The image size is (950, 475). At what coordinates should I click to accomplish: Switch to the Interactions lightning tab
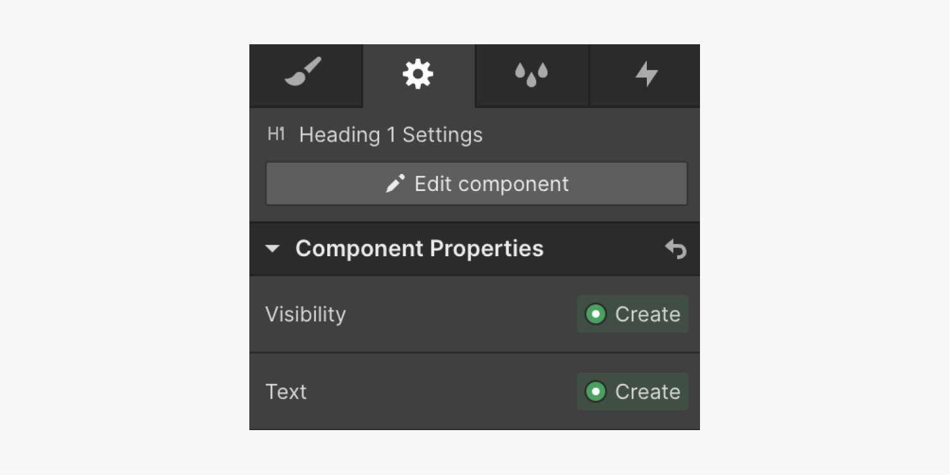(x=646, y=75)
